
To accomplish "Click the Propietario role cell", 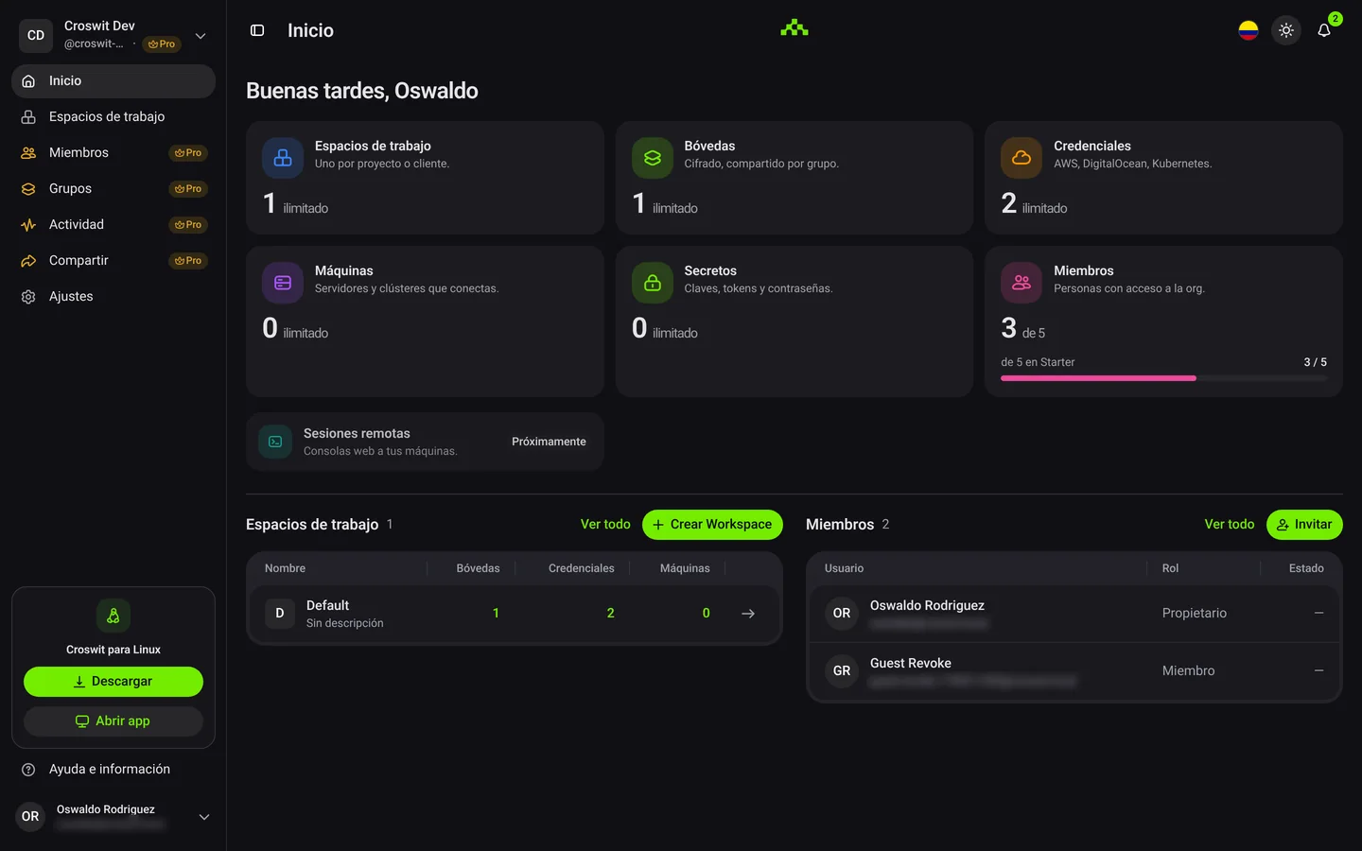I will pyautogui.click(x=1195, y=614).
